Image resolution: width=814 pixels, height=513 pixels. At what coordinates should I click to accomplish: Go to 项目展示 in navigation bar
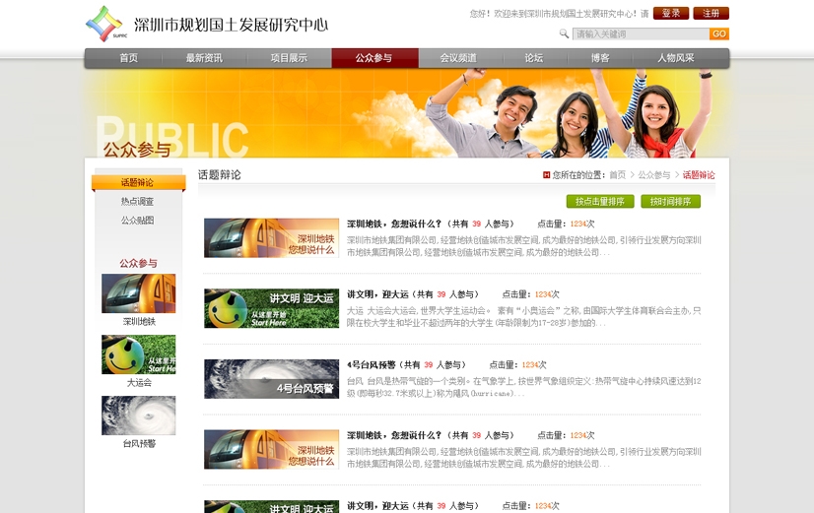click(x=289, y=58)
